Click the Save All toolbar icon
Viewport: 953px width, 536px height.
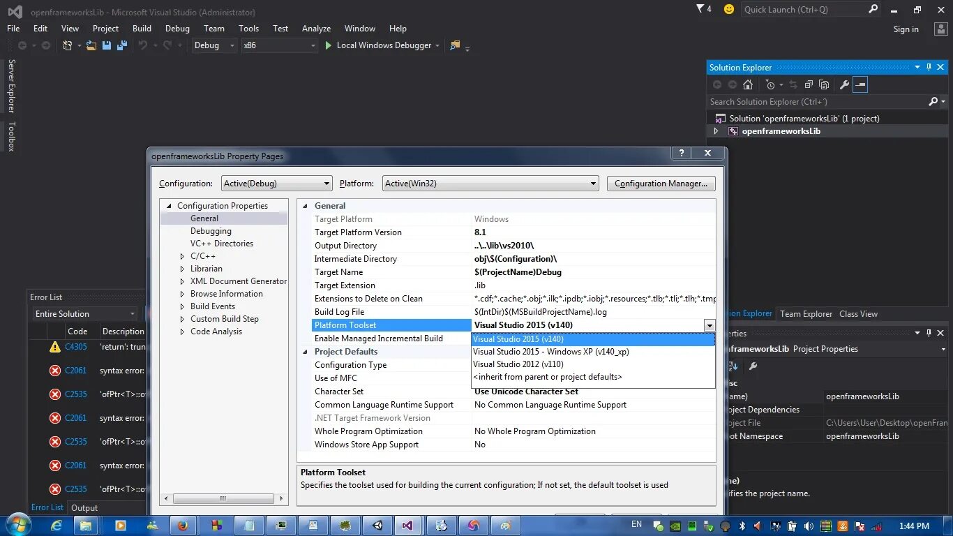[x=122, y=45]
